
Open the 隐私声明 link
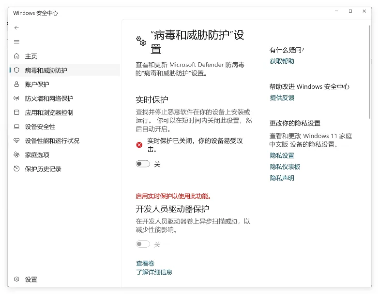[282, 178]
